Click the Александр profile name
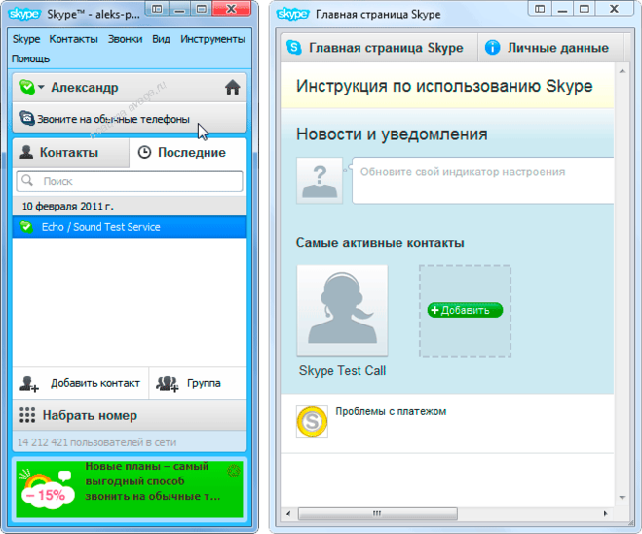The width and height of the screenshot is (642, 534). pos(85,88)
